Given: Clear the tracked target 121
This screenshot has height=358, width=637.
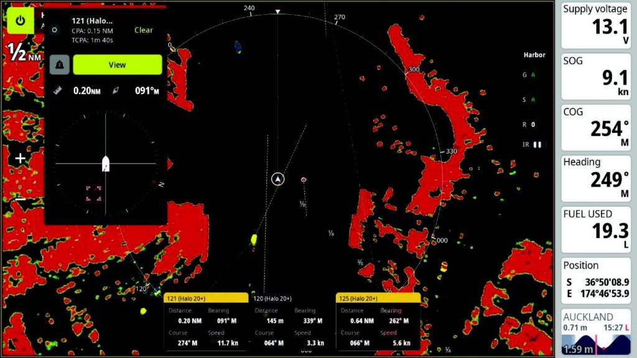Looking at the screenshot, I should tap(144, 30).
